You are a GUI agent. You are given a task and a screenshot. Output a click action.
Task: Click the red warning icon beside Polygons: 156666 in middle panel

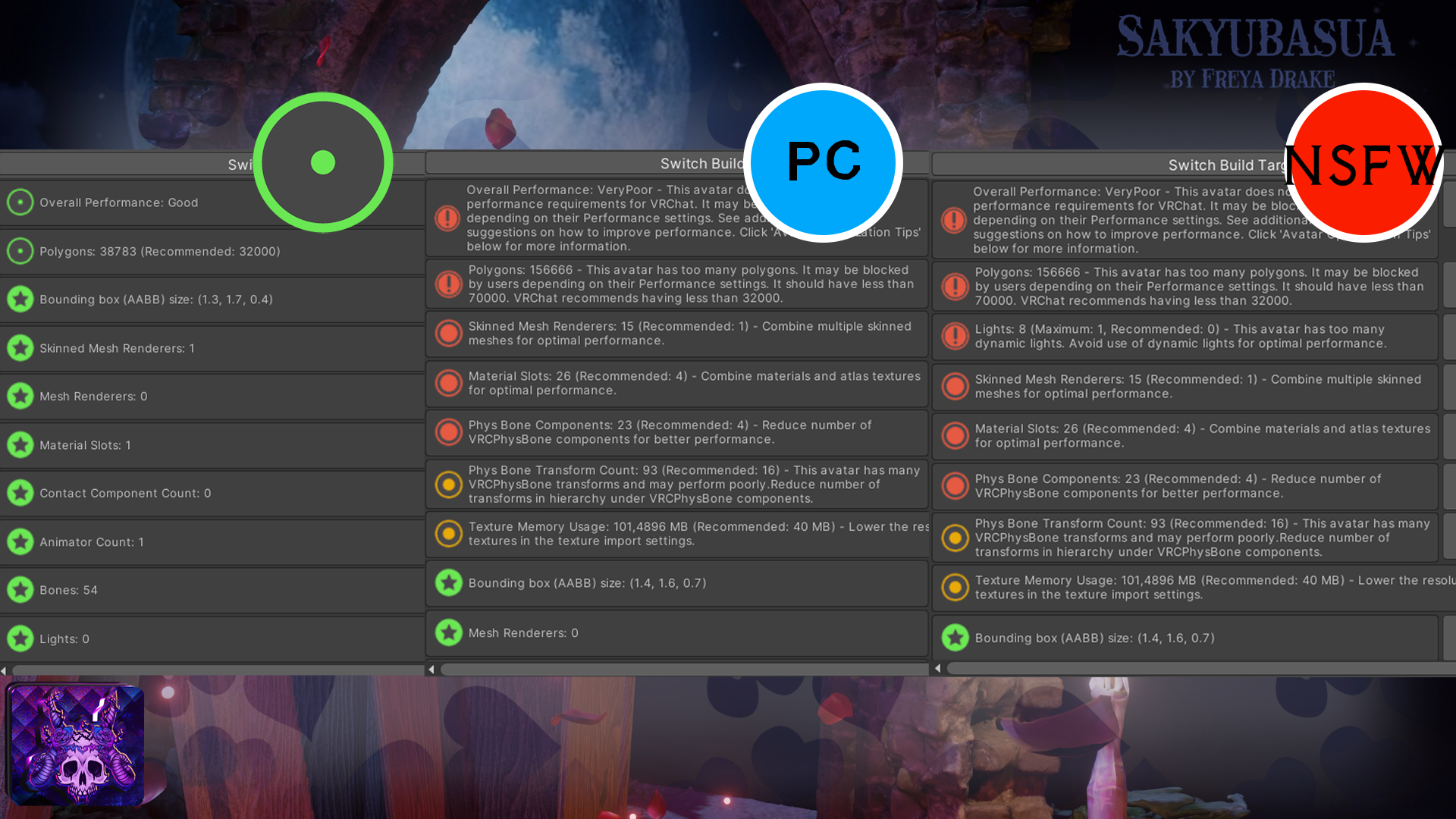point(448,284)
